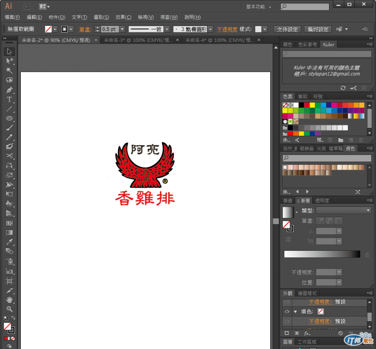
Task: Open the 基本功能 workspace switcher
Action: 258,7
